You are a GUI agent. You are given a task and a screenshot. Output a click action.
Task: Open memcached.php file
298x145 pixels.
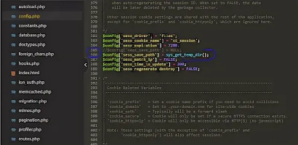(35, 92)
